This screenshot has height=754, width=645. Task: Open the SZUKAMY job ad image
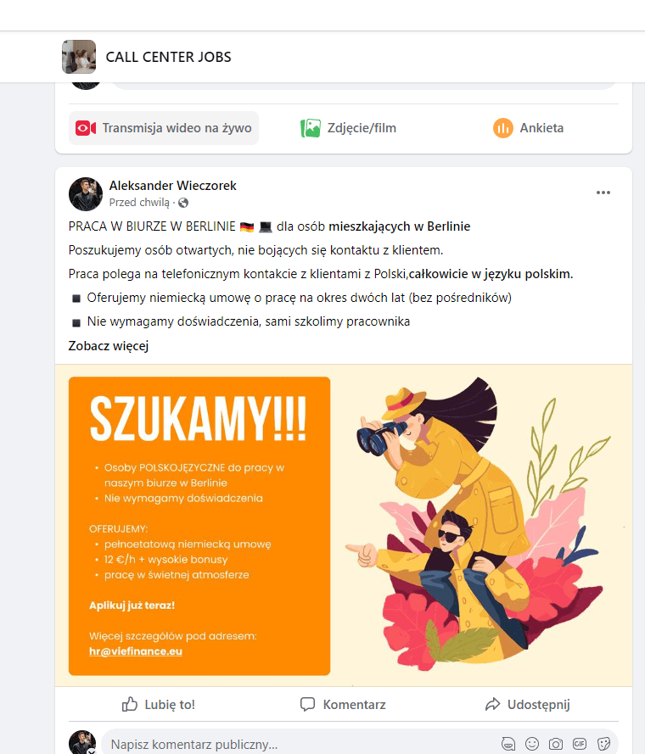(x=344, y=526)
